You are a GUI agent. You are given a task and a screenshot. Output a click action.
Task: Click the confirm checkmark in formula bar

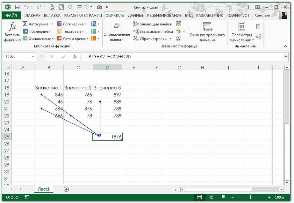pyautogui.click(x=63, y=57)
